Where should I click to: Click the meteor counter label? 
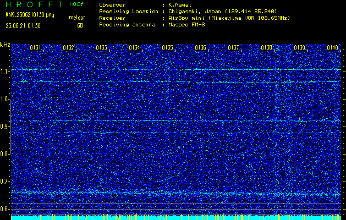pyautogui.click(x=77, y=18)
